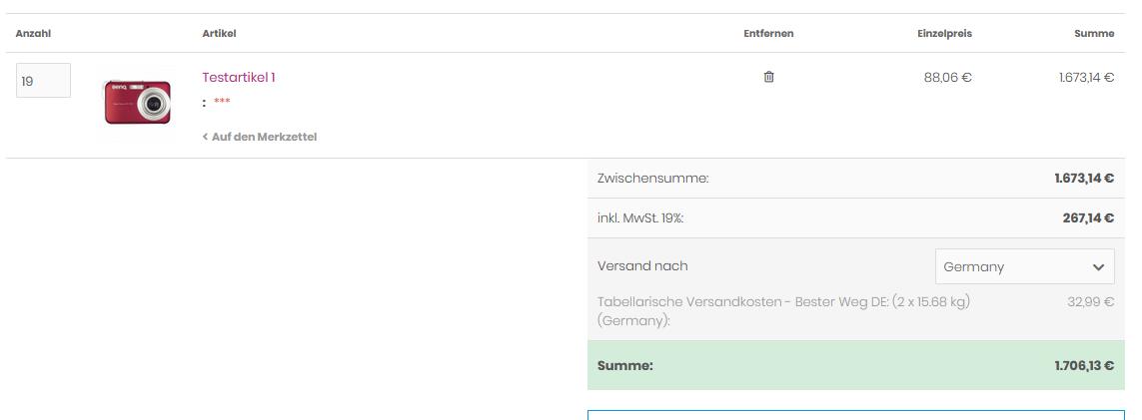Click the arrow icon before Auf den Merkzettel
1142x420 pixels.
205,137
